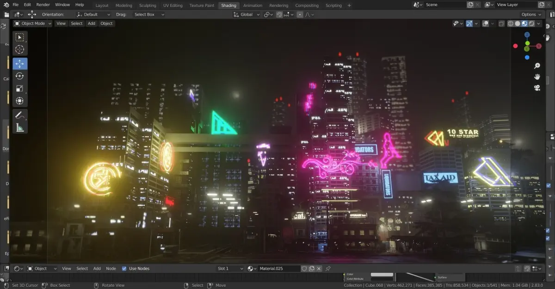Click the Add menu in the viewport header
This screenshot has height=289, width=555.
point(92,24)
